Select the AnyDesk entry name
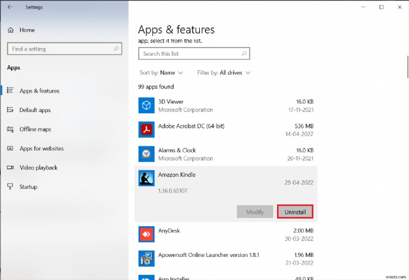 [x=169, y=231]
